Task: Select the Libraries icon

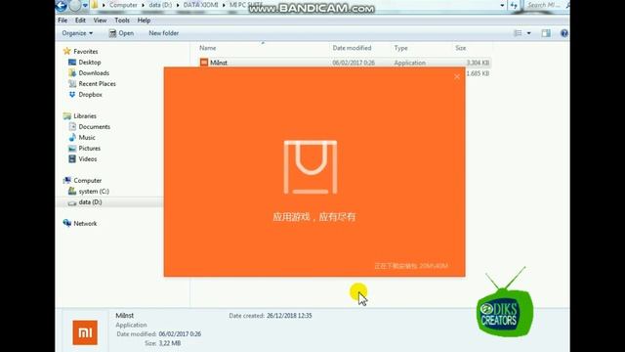Action: pos(67,116)
